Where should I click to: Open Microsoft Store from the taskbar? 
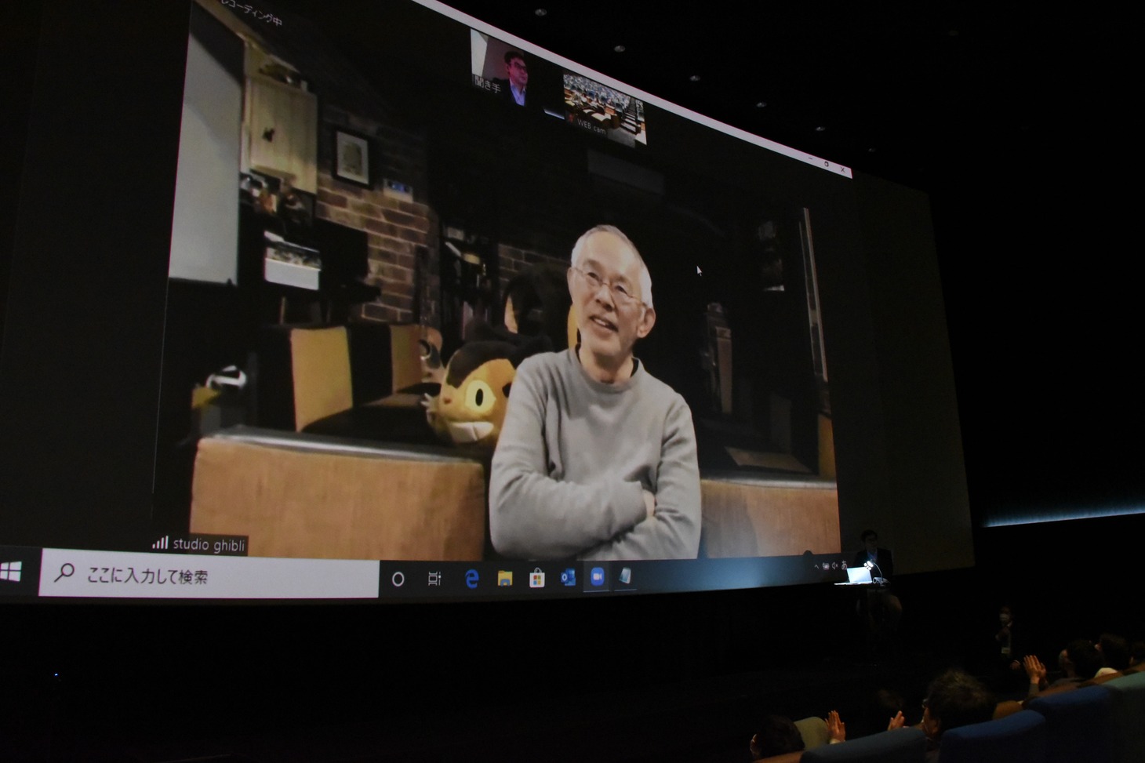tap(536, 579)
